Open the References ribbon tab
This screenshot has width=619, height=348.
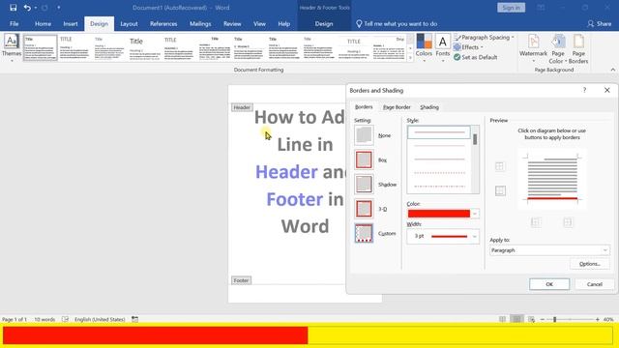pos(163,23)
